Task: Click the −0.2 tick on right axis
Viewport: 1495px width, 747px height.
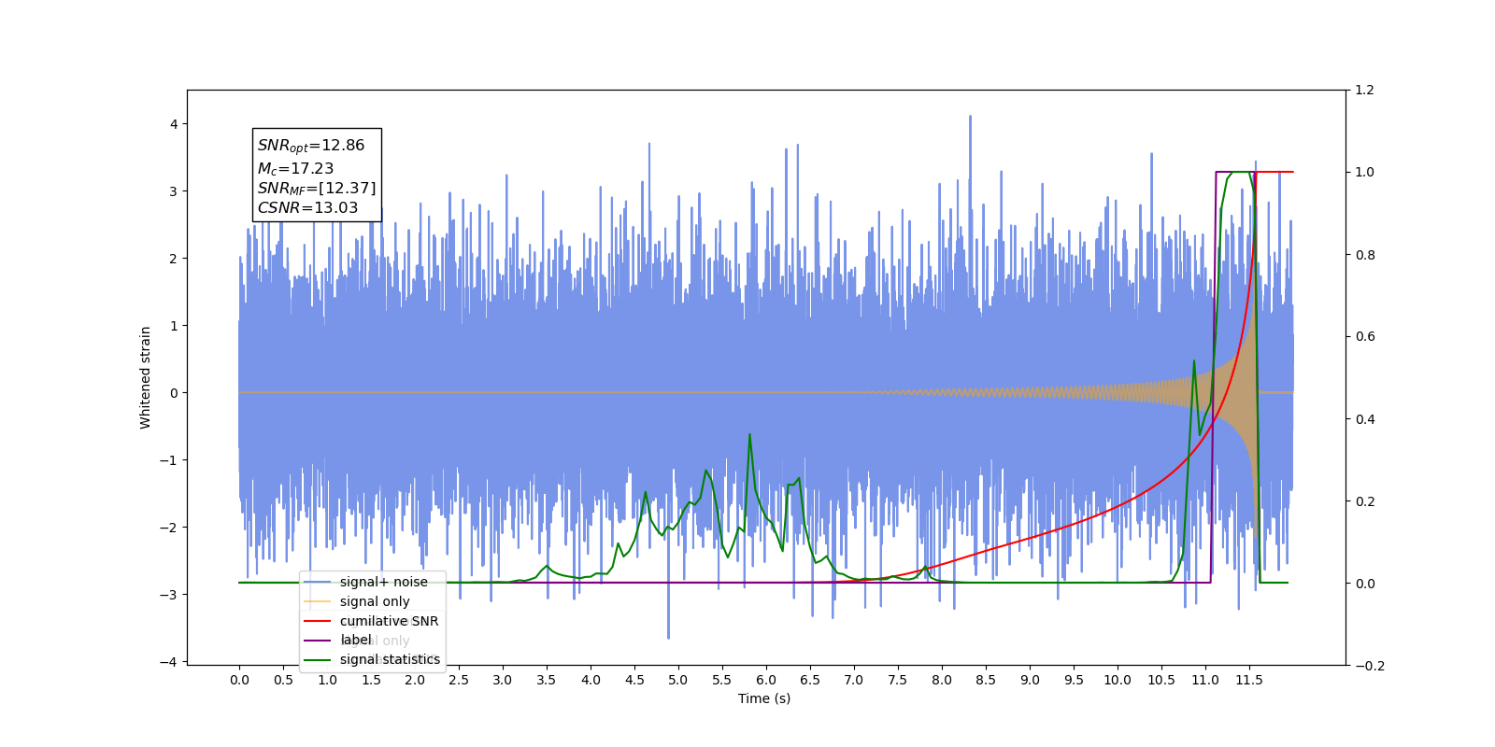Action: (1369, 666)
